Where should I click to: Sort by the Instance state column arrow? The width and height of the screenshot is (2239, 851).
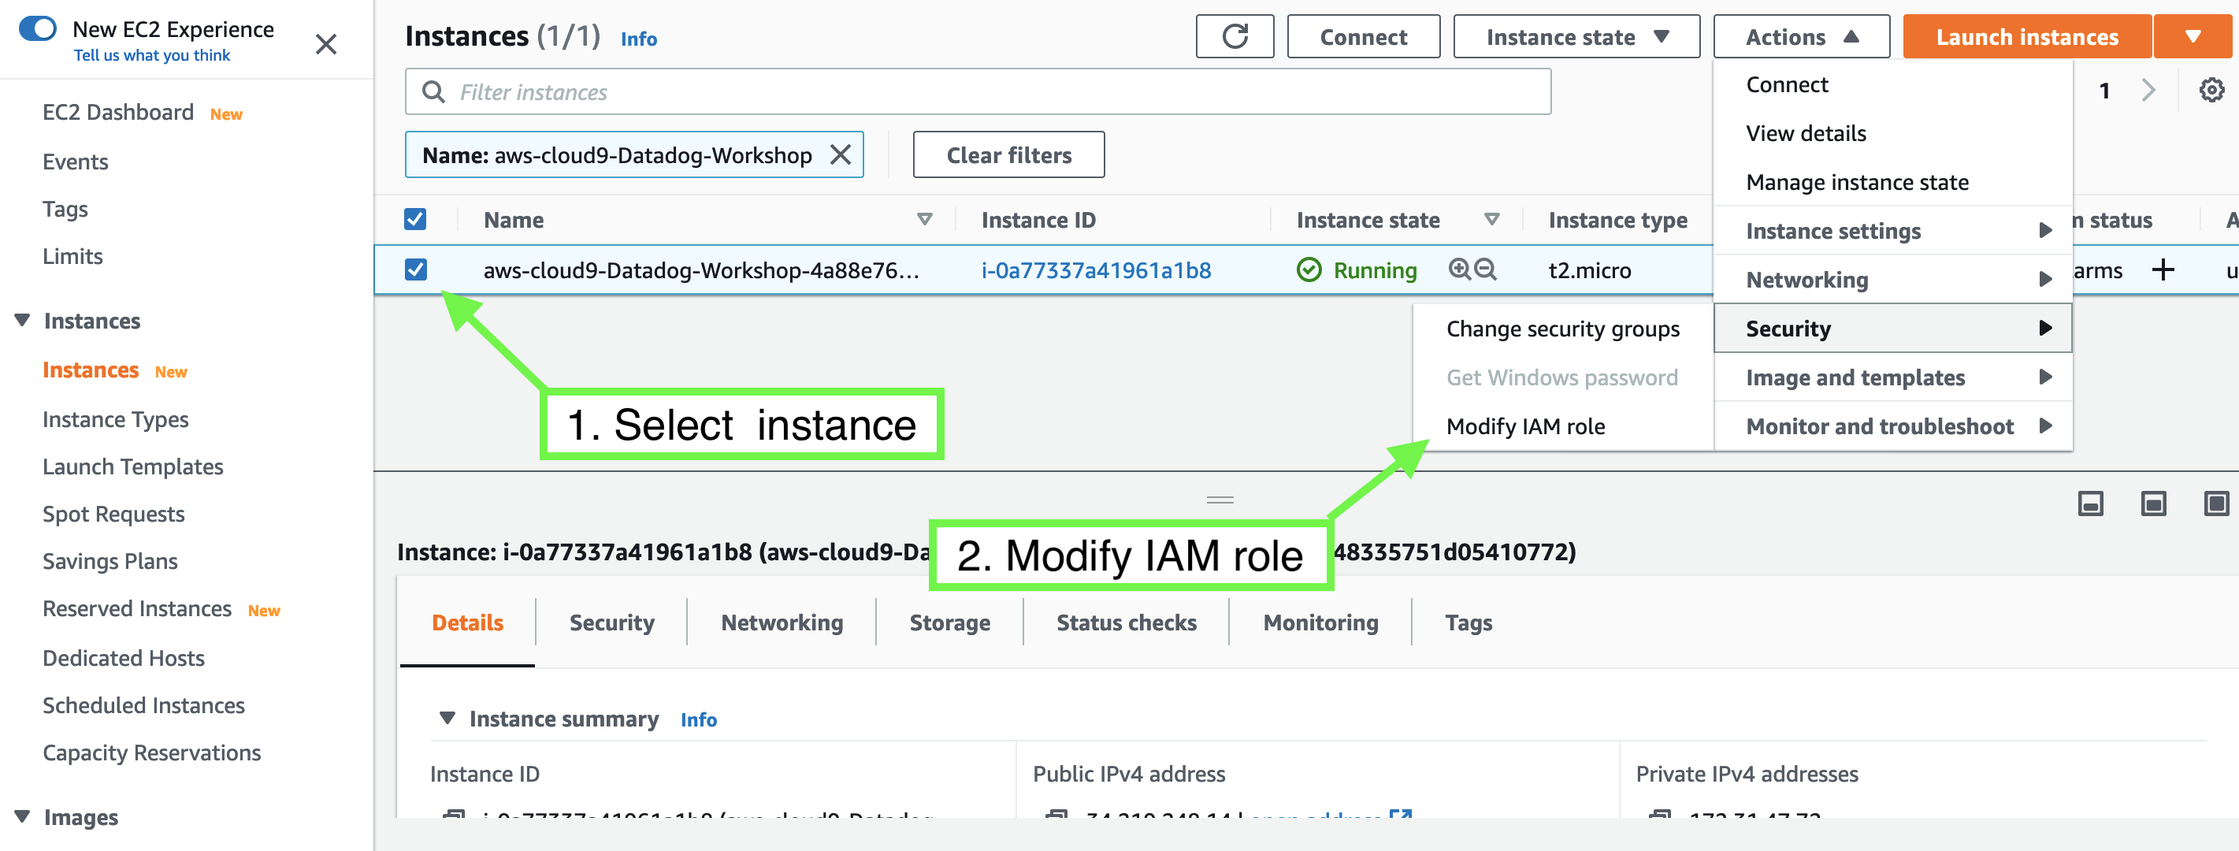tap(1491, 220)
